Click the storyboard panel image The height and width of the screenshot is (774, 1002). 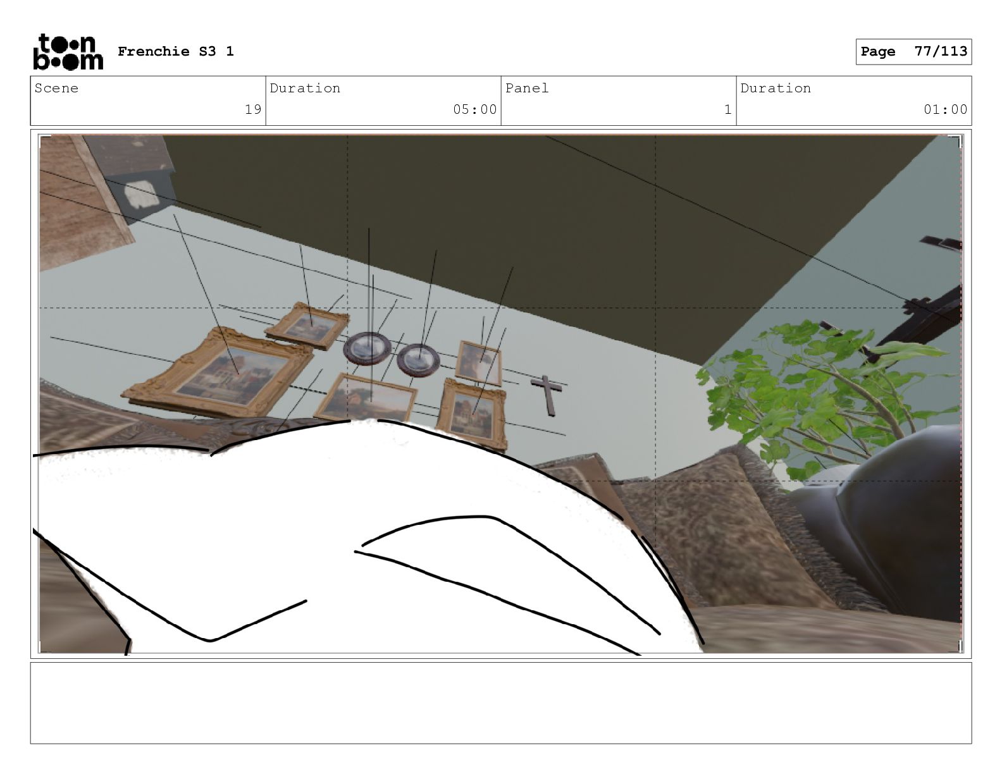click(500, 394)
